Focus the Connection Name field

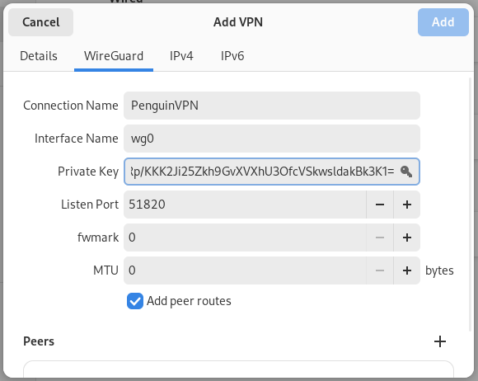[x=272, y=106]
